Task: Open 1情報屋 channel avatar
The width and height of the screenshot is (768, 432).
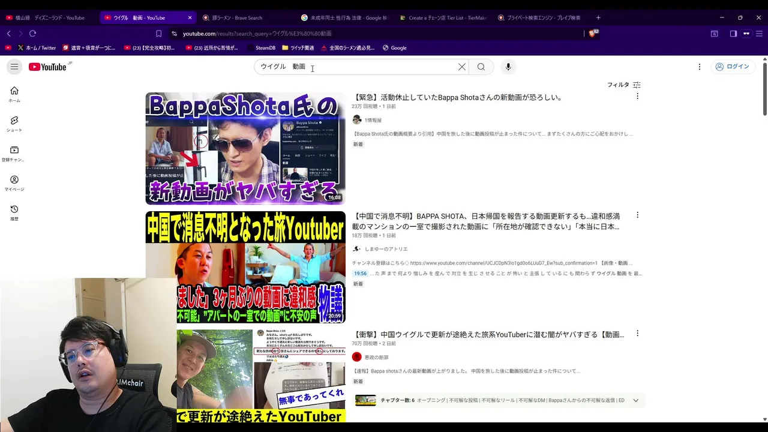Action: [356, 120]
